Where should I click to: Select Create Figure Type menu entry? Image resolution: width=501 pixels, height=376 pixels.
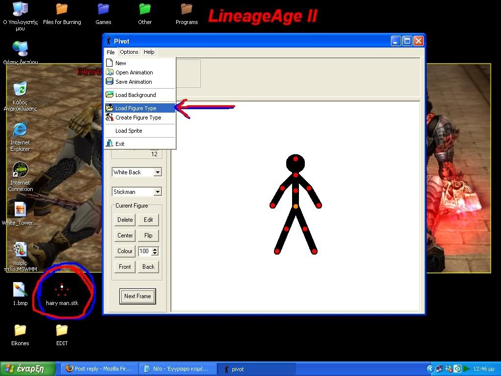138,117
